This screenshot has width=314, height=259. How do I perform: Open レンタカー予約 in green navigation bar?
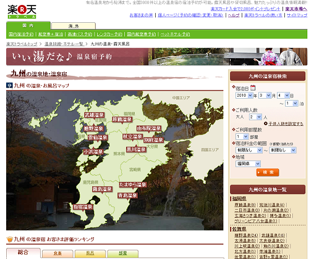click(109, 34)
